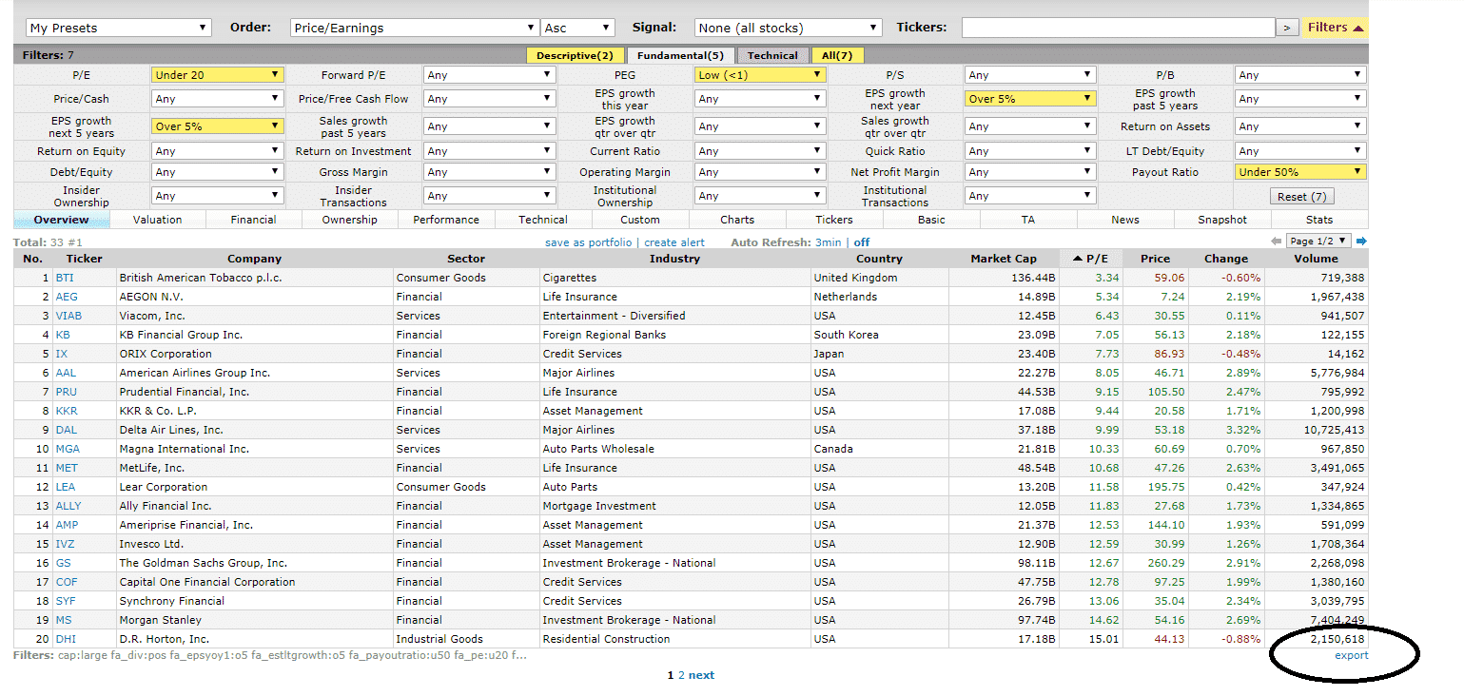
Task: Switch to the Technical filter tab
Action: (x=772, y=55)
